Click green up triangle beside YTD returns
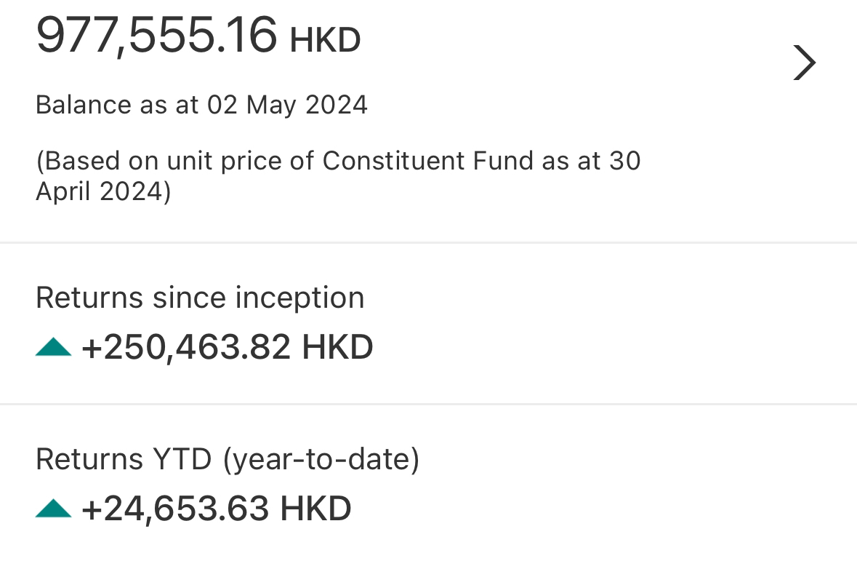Screen dimensions: 857x561 click(53, 509)
